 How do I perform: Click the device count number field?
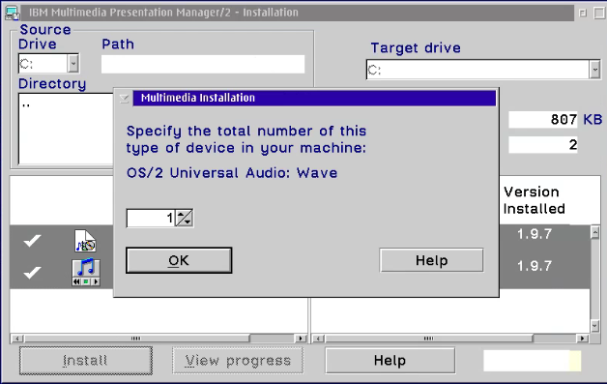(151, 219)
